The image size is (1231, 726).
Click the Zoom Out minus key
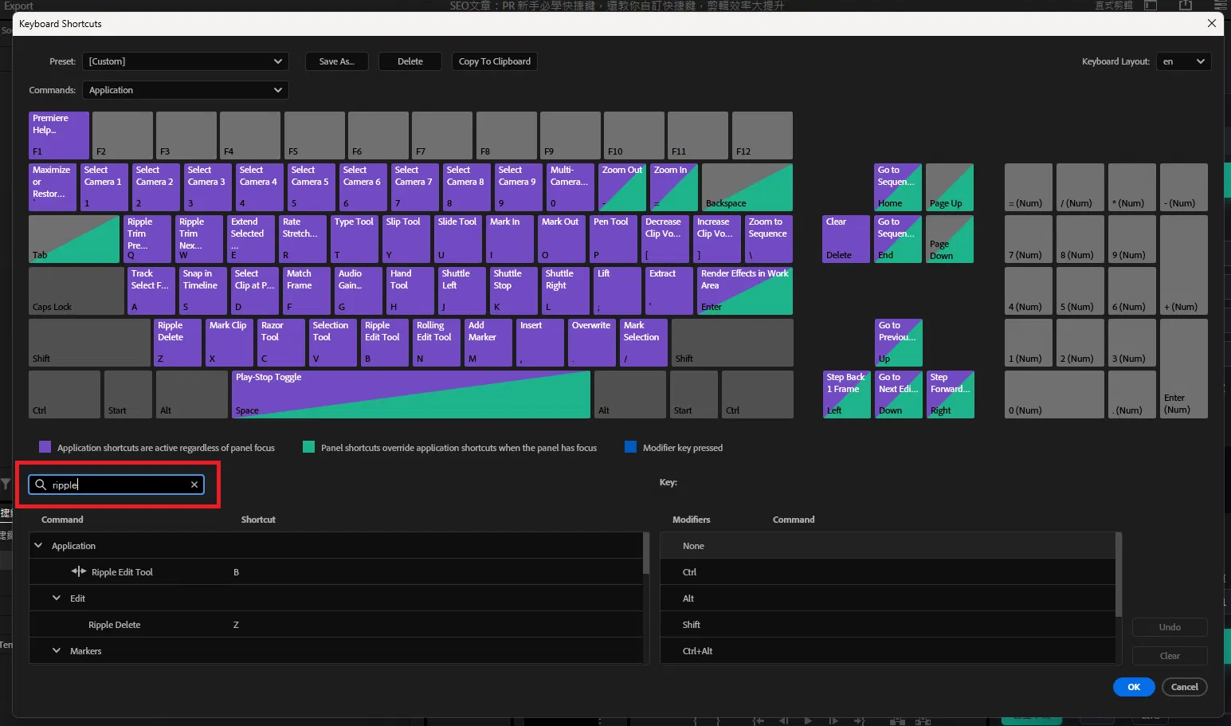pyautogui.click(x=622, y=187)
